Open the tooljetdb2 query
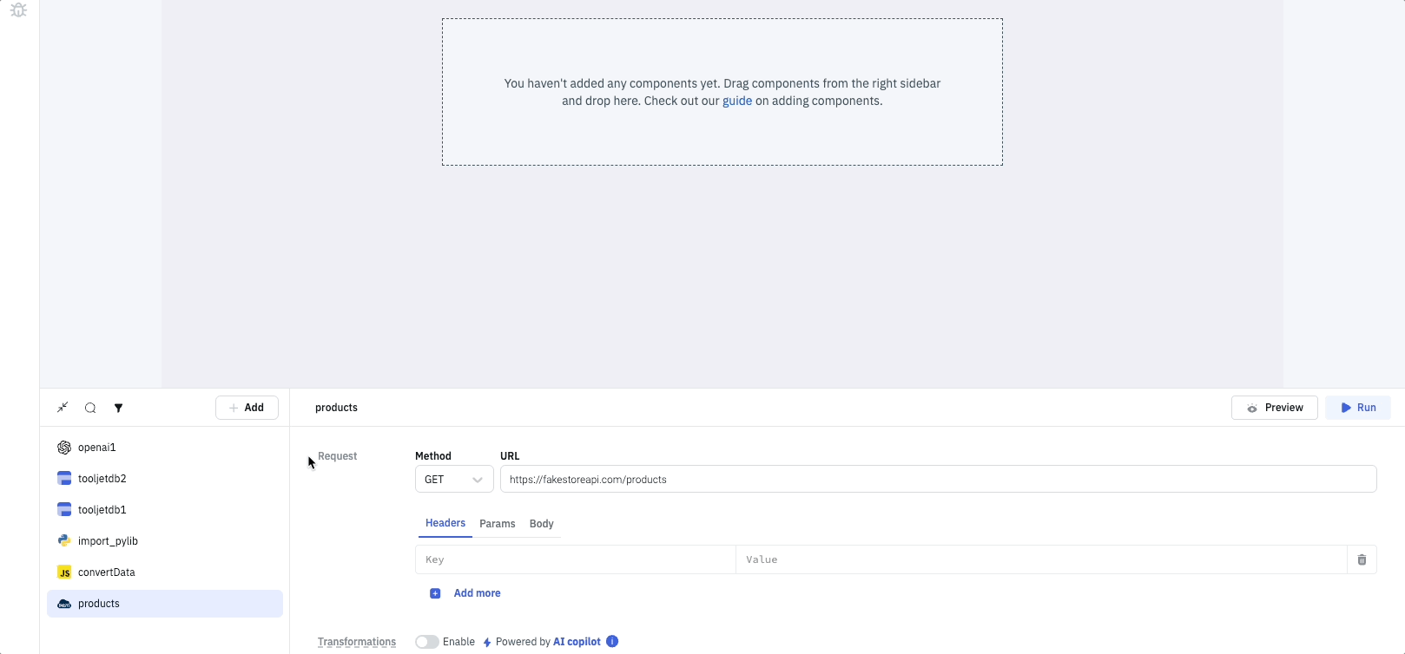Screen dimensions: 1405x654 coord(102,479)
